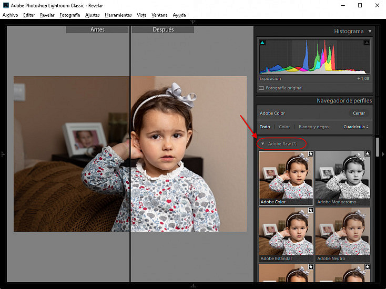The image size is (386, 289).
Task: Open the Revelar menu
Action: click(47, 15)
